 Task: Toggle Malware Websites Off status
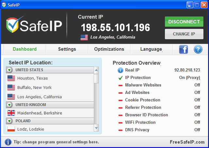click(197, 85)
